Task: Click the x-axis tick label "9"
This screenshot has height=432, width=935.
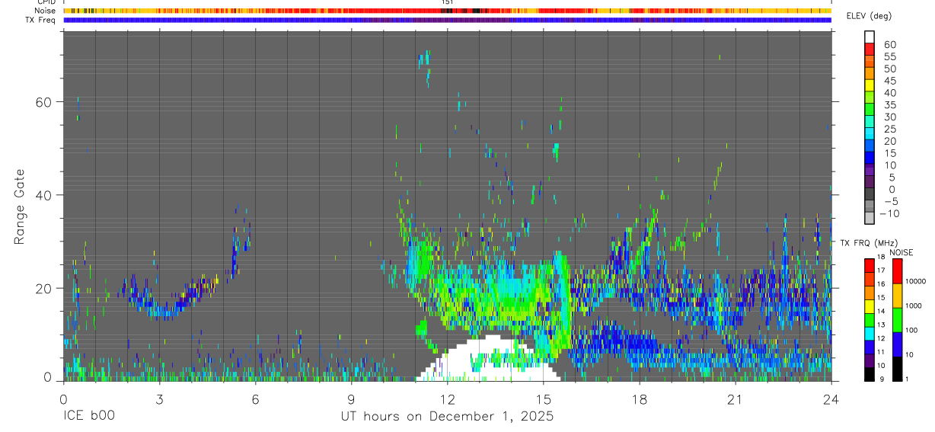Action: click(x=351, y=399)
